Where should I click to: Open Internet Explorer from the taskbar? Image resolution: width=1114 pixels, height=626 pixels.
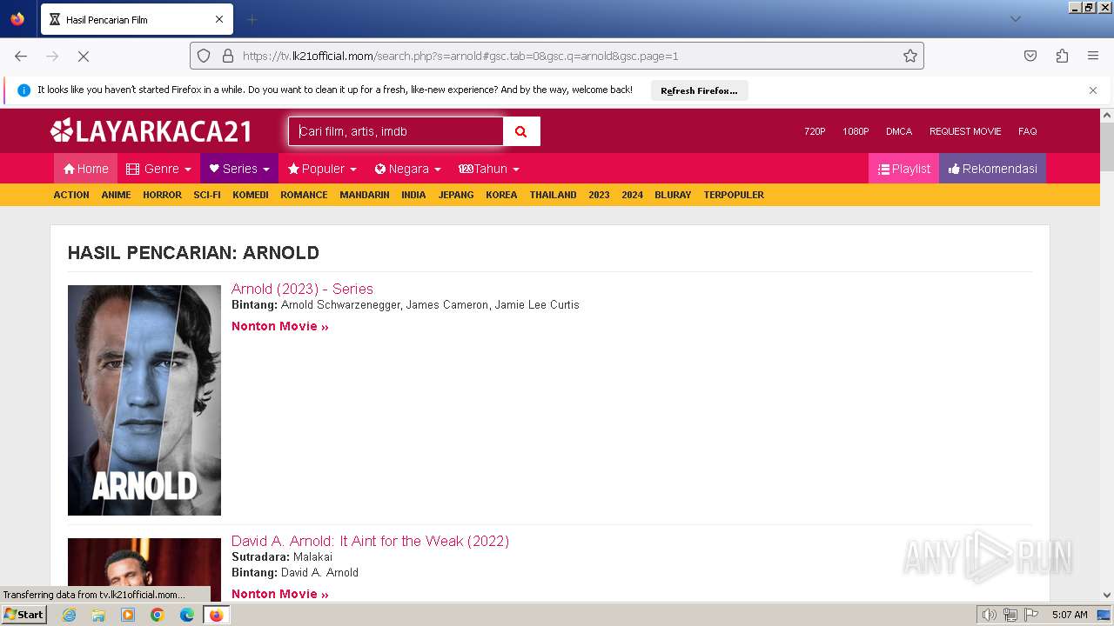69,615
